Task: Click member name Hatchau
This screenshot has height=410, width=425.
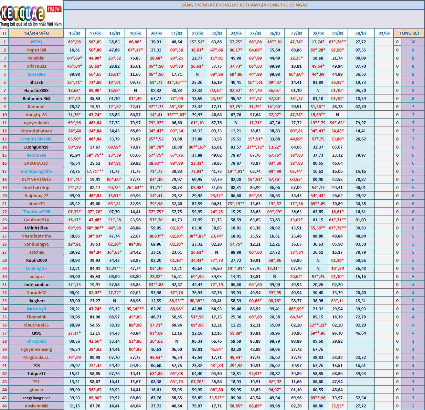Action: pyautogui.click(x=37, y=252)
